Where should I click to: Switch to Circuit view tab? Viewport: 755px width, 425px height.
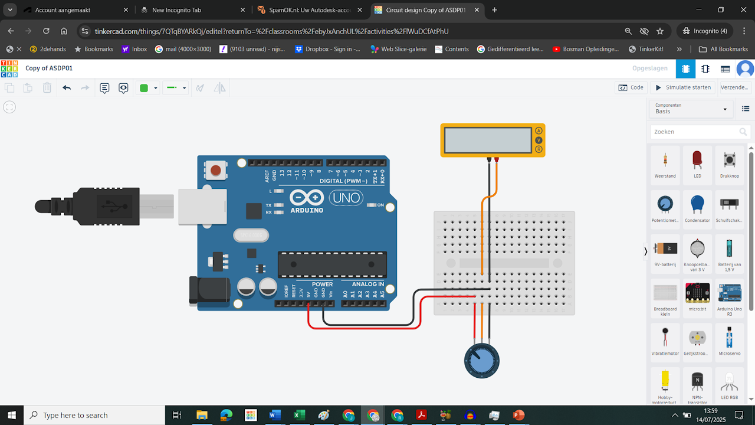coord(685,68)
